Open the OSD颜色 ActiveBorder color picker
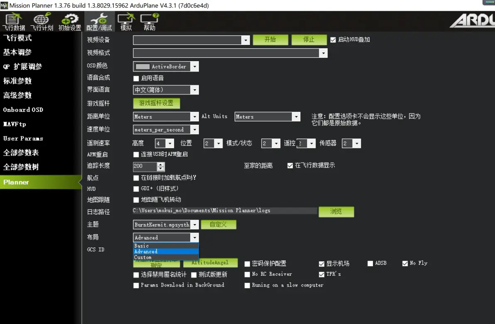Screen dimensions: 495x324 point(166,67)
